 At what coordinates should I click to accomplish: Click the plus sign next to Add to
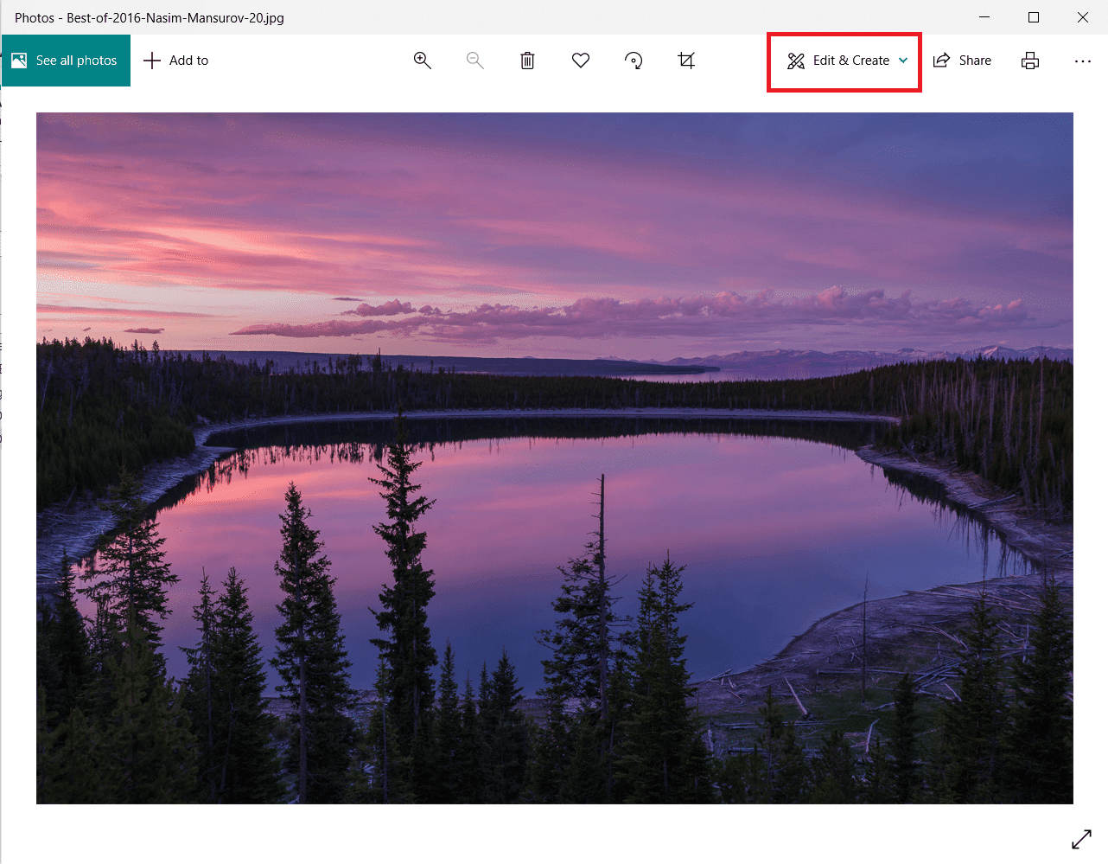coord(152,61)
